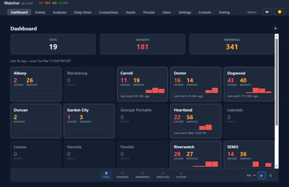Switch to the SITES view indicator
The width and height of the screenshot is (289, 187).
[x=106, y=175]
